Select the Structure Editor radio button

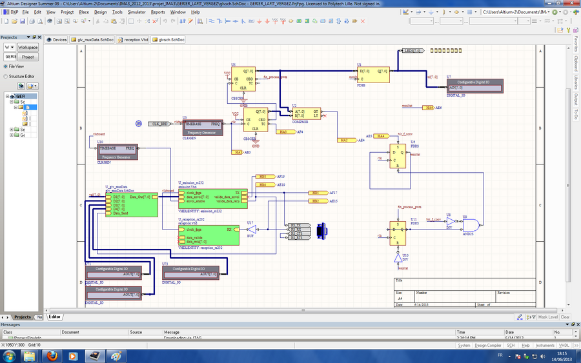click(5, 76)
